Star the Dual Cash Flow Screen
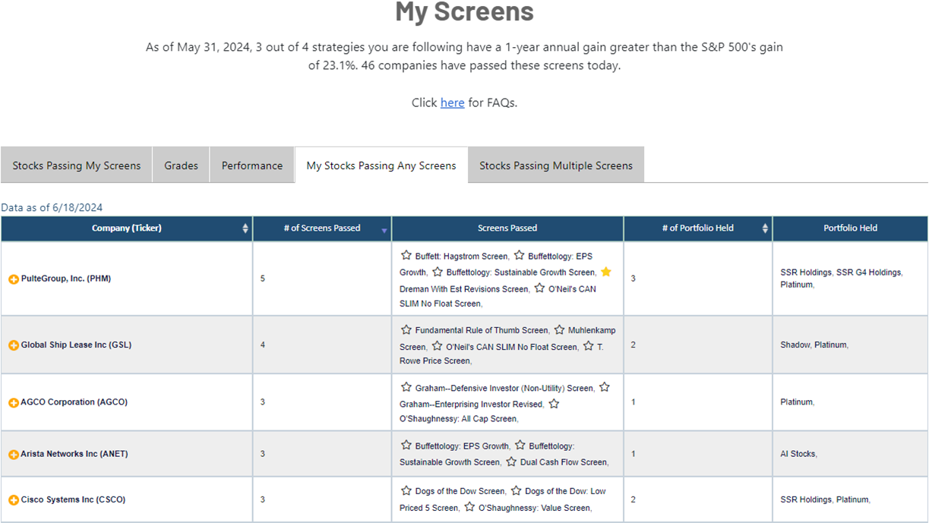 click(x=511, y=461)
